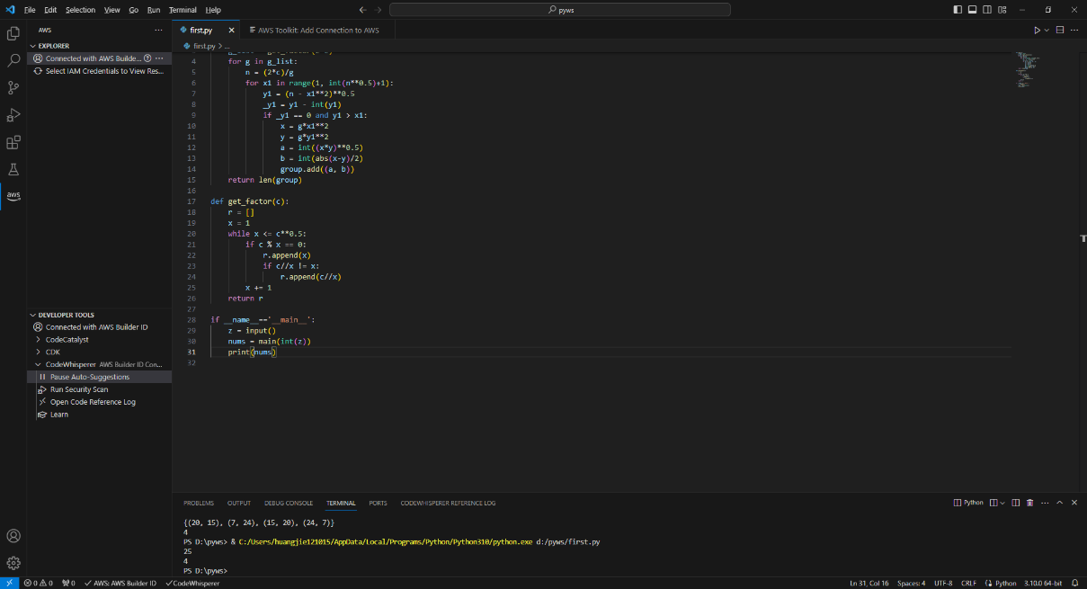Change indentation via Spaces: 4
Viewport: 1087px width, 589px height.
(x=911, y=583)
